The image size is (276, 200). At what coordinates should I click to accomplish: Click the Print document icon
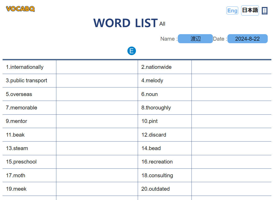tap(265, 11)
